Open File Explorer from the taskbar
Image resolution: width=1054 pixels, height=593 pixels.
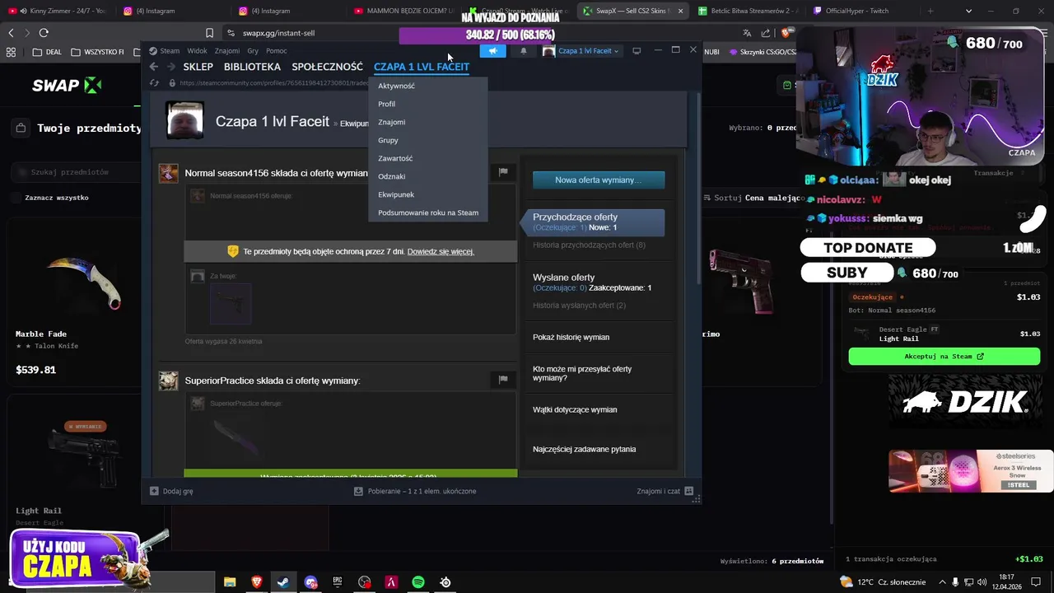[230, 582]
